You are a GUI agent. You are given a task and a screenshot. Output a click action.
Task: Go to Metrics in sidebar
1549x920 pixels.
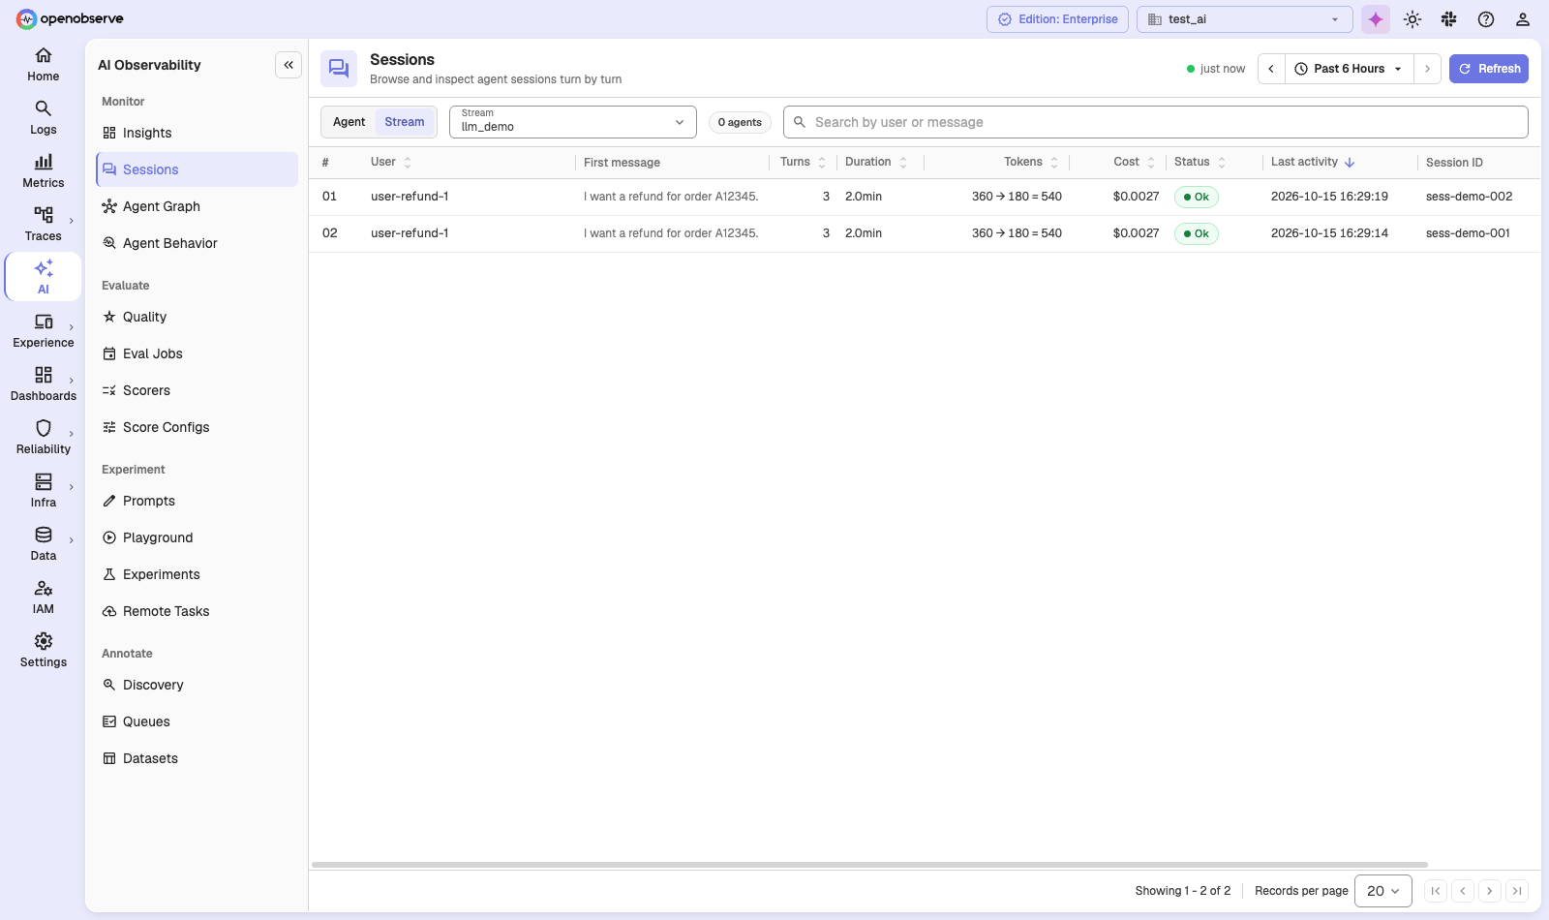click(x=43, y=171)
